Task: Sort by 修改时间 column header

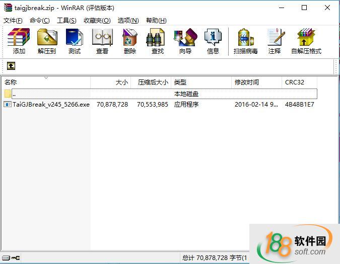Action: (x=247, y=82)
